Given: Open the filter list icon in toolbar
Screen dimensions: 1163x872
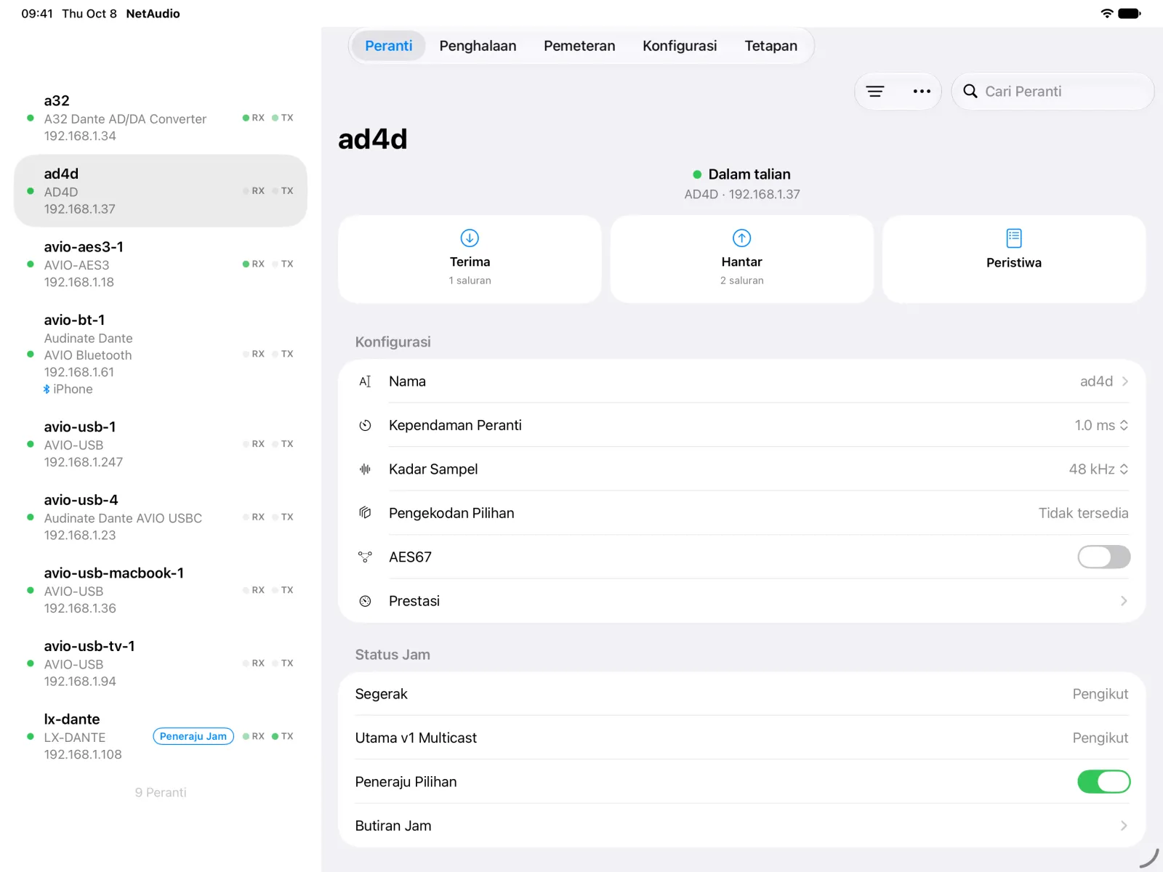Looking at the screenshot, I should click(x=875, y=92).
